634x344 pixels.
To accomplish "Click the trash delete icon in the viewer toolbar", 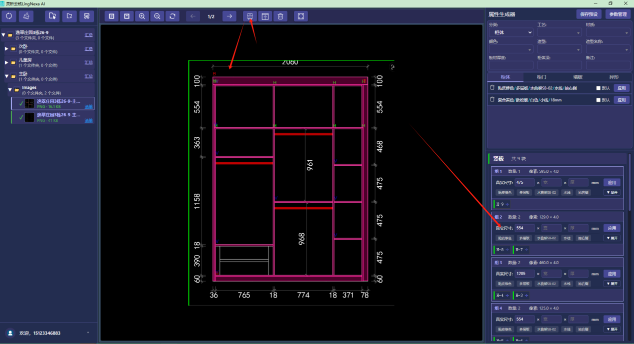I will (x=280, y=16).
